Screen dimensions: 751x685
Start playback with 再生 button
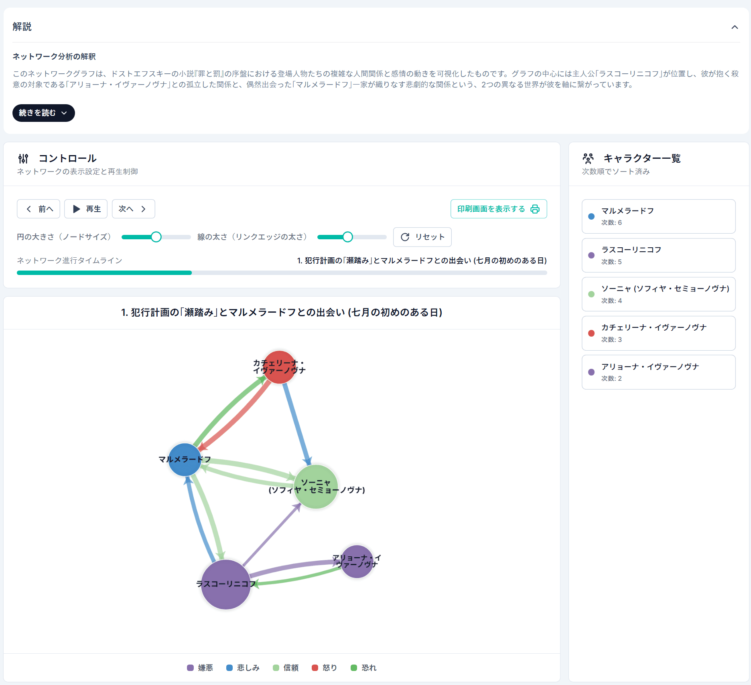[x=86, y=209]
